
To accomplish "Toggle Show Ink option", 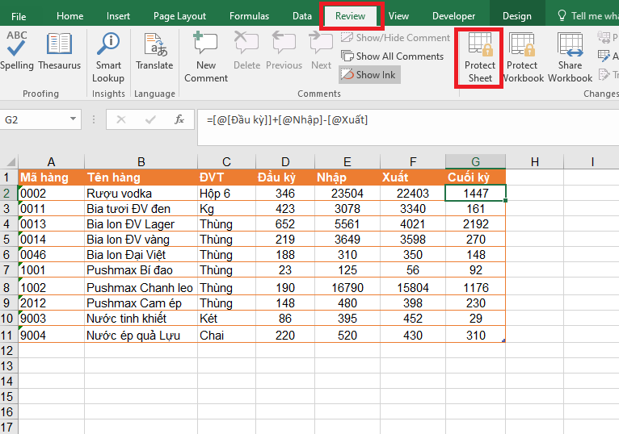I will pyautogui.click(x=369, y=74).
